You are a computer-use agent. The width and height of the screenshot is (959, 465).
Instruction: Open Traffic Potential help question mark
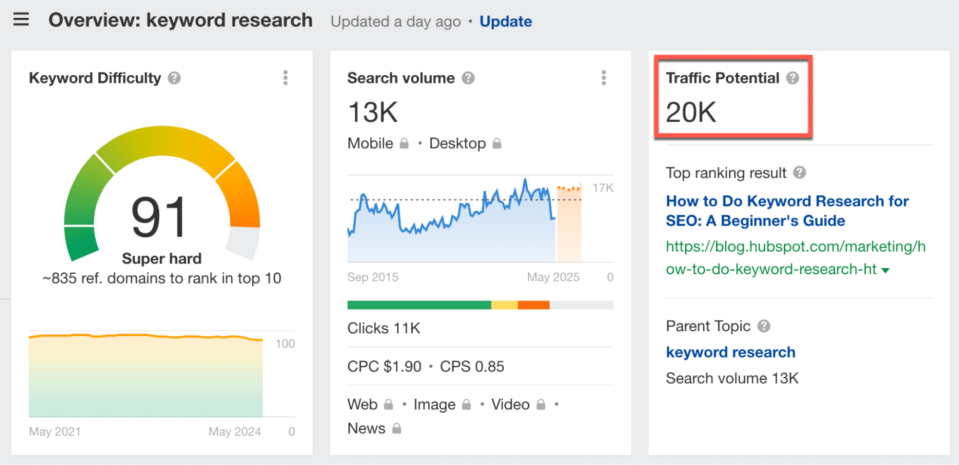[x=793, y=78]
